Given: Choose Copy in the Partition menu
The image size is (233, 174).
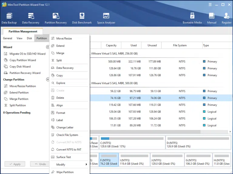Looking at the screenshot, I should pyautogui.click(x=69, y=75).
